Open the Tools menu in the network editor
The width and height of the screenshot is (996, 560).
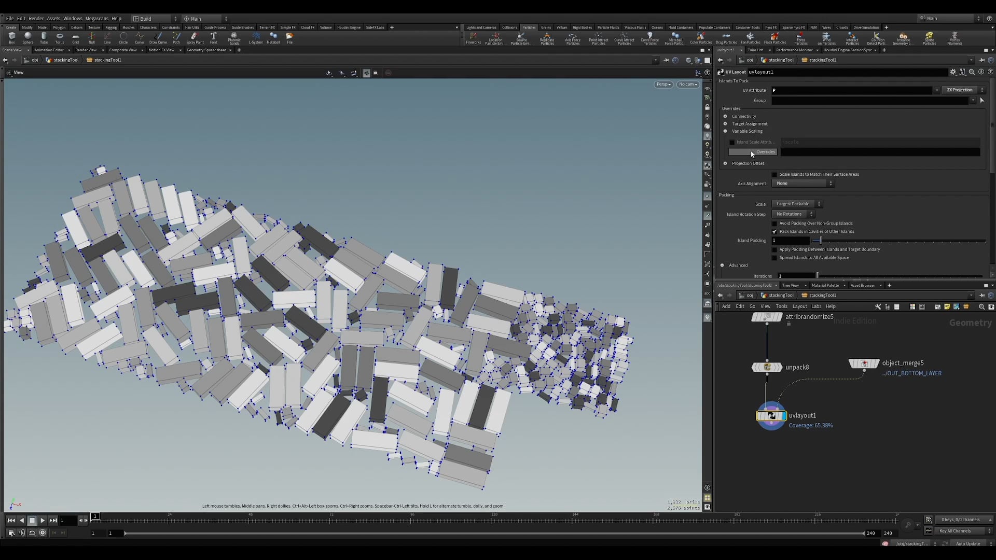pyautogui.click(x=782, y=306)
